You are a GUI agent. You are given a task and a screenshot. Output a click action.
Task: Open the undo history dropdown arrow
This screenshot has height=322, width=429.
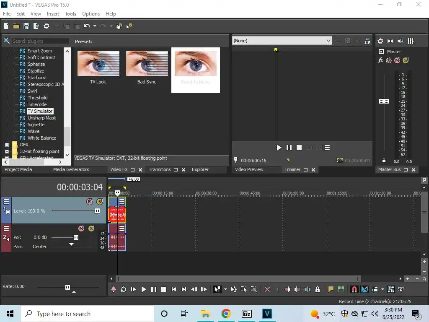(x=95, y=26)
